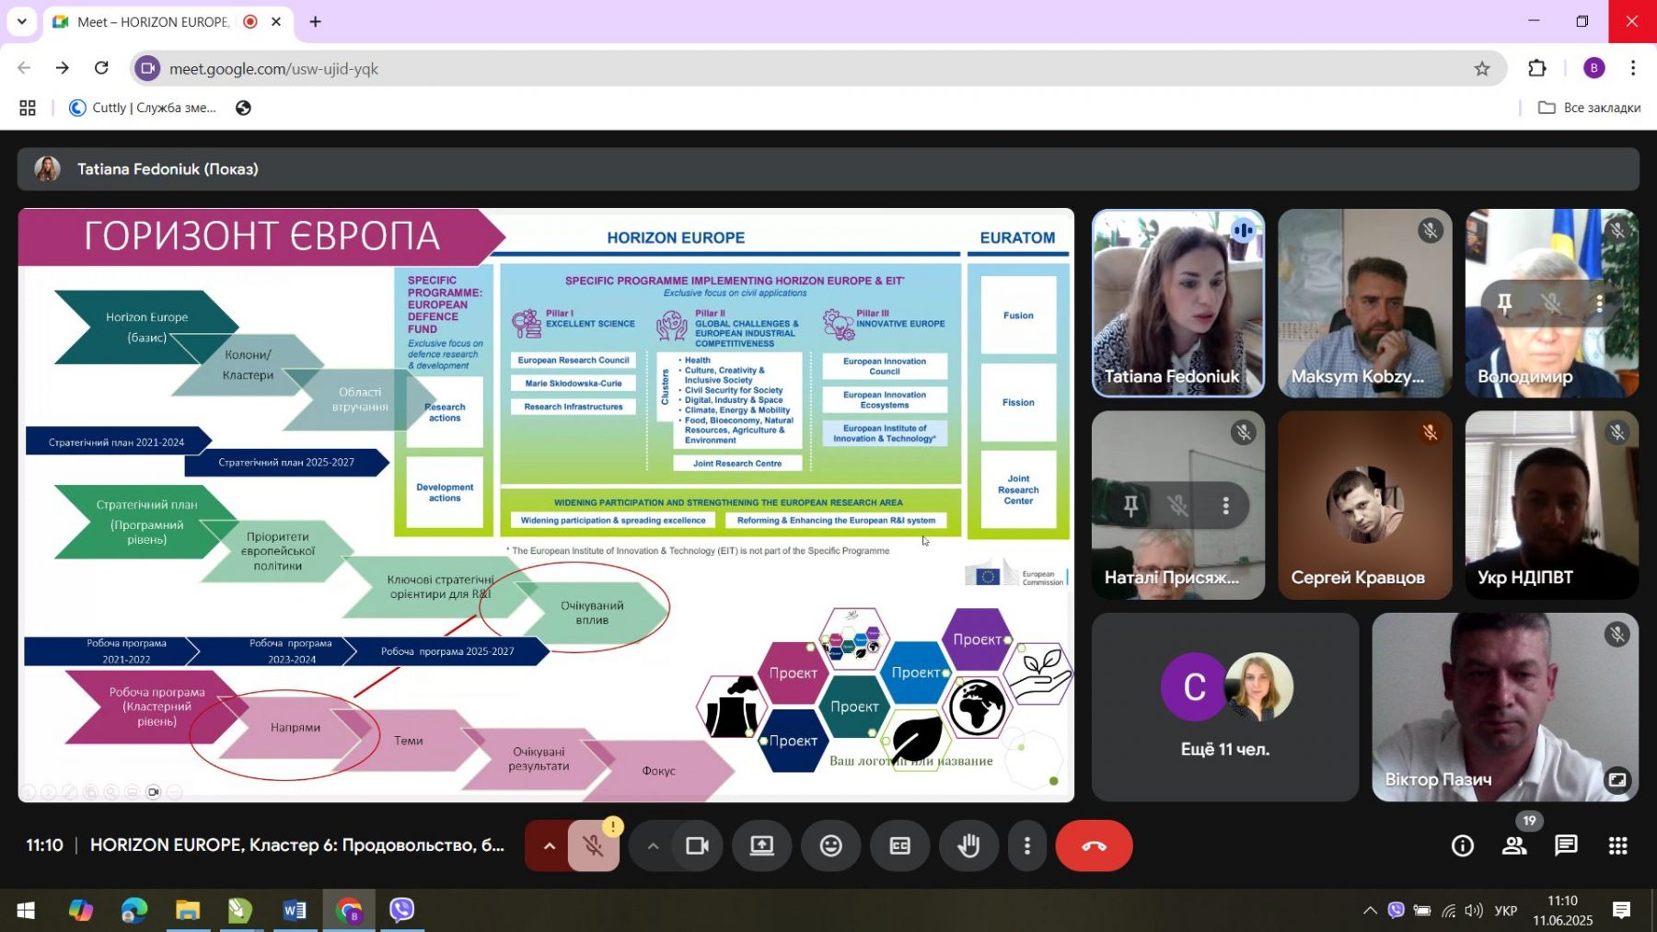Bookmark this page with star icon
Viewport: 1657px width, 932px height.
point(1482,69)
